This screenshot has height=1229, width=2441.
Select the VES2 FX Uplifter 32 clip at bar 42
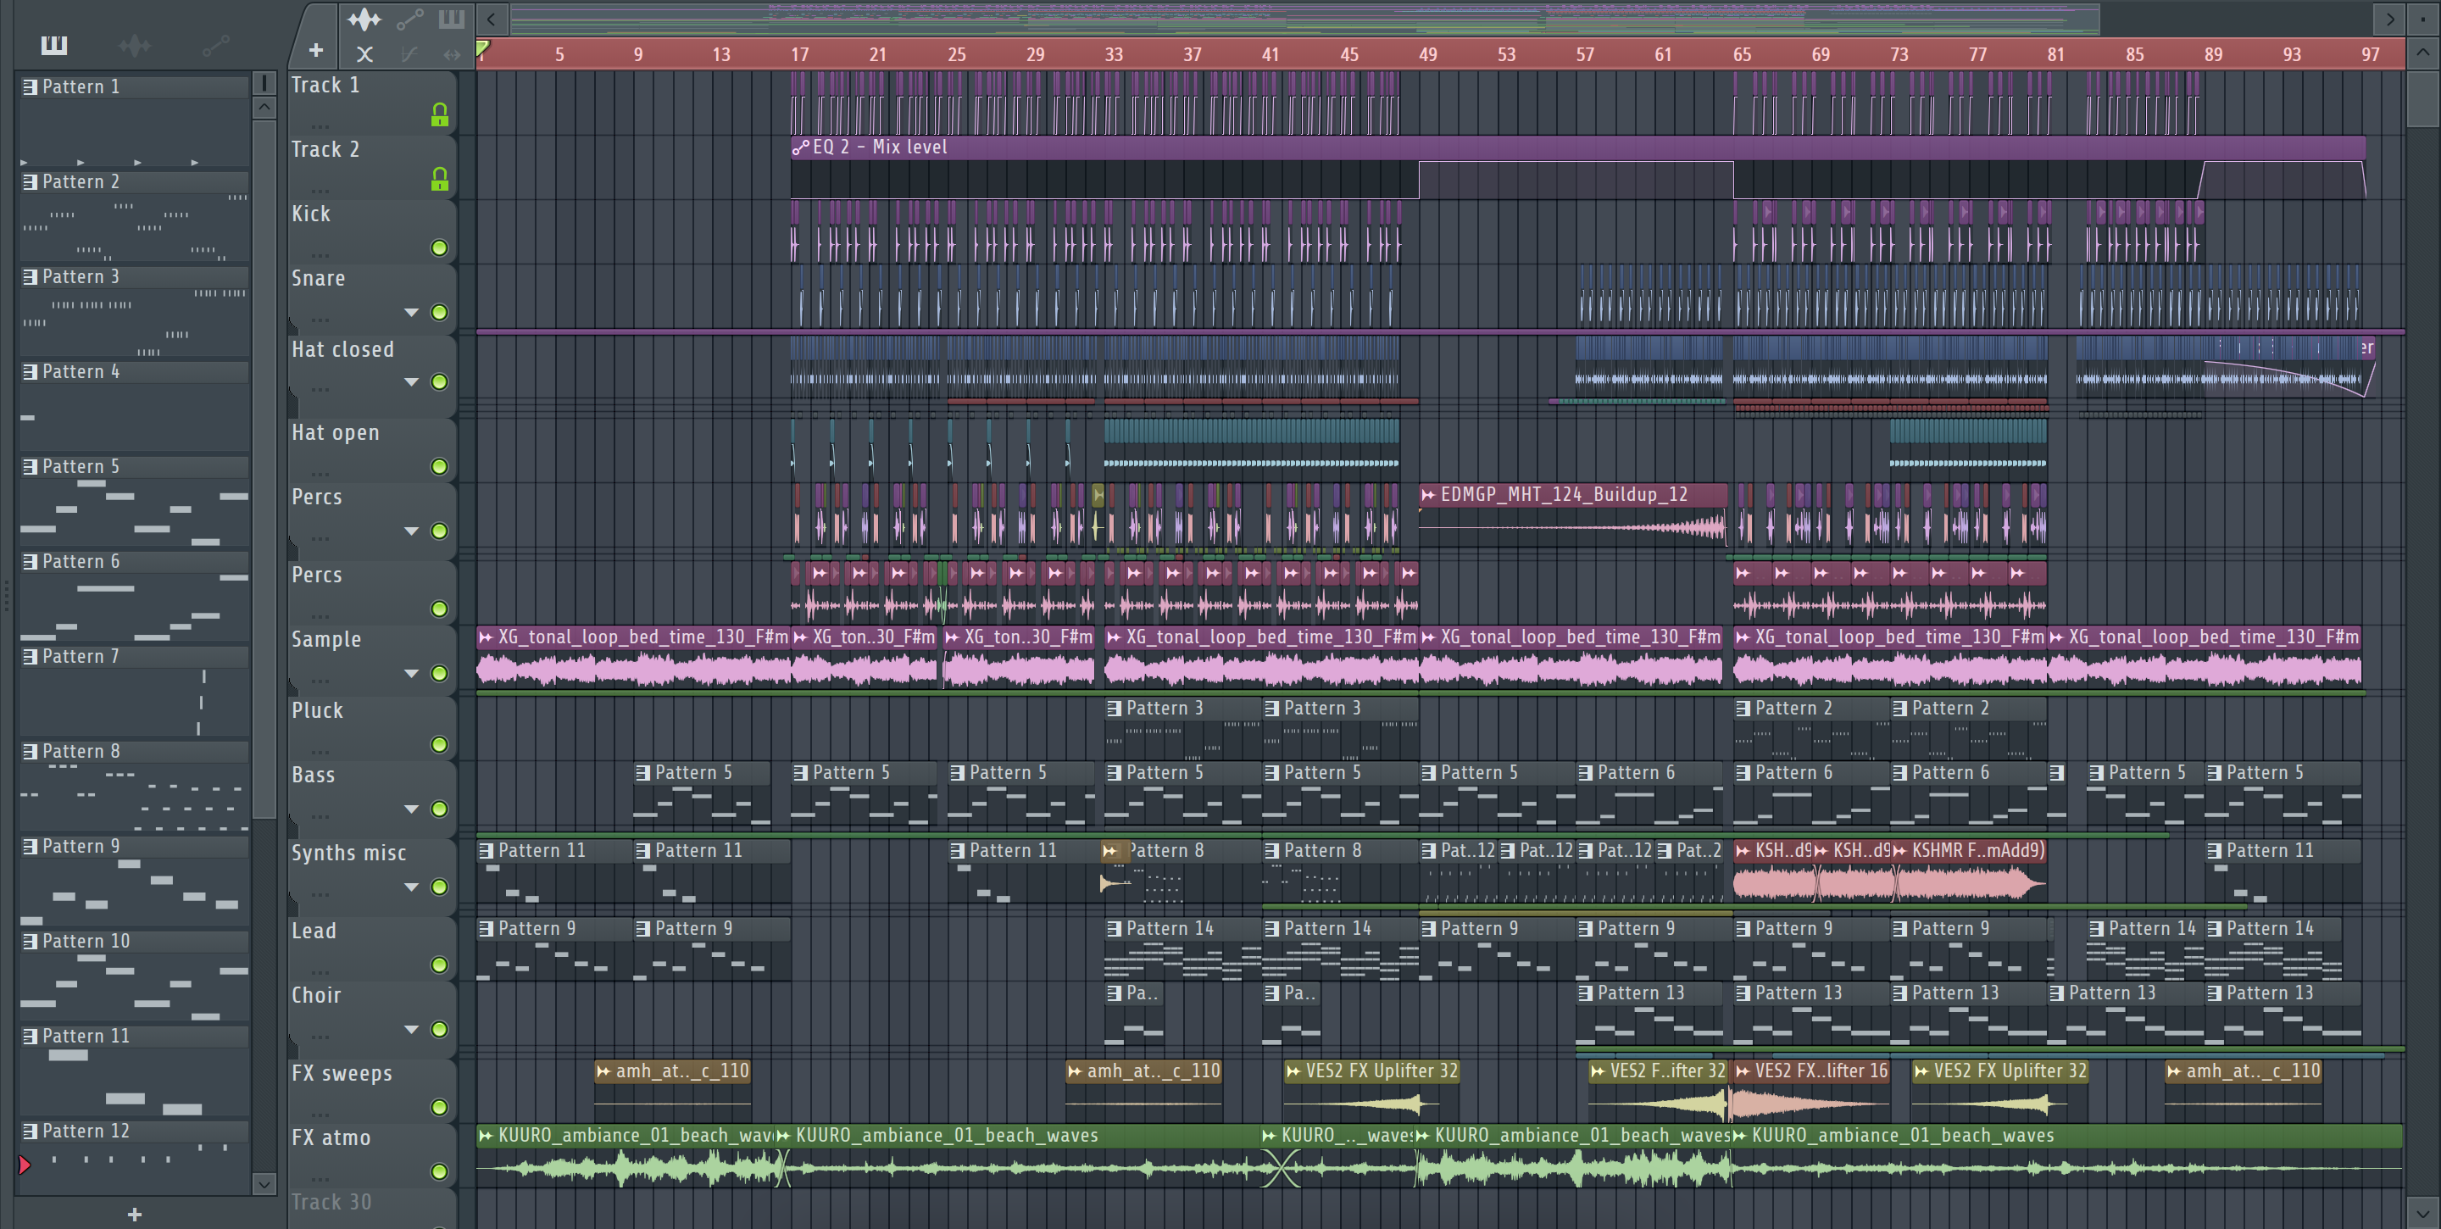1371,1090
